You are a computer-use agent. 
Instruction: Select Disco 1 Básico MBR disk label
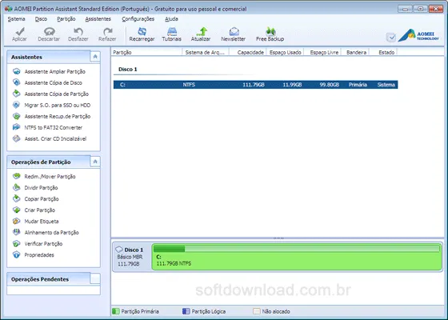[x=131, y=257]
